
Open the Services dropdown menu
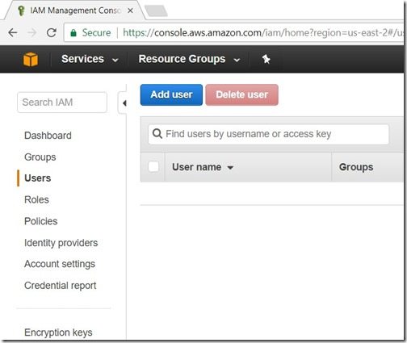pos(90,59)
